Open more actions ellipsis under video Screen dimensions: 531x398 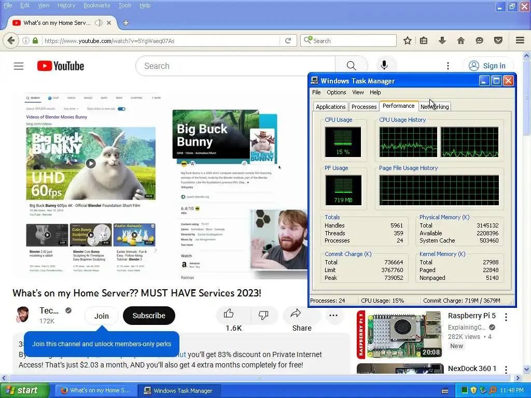point(333,315)
